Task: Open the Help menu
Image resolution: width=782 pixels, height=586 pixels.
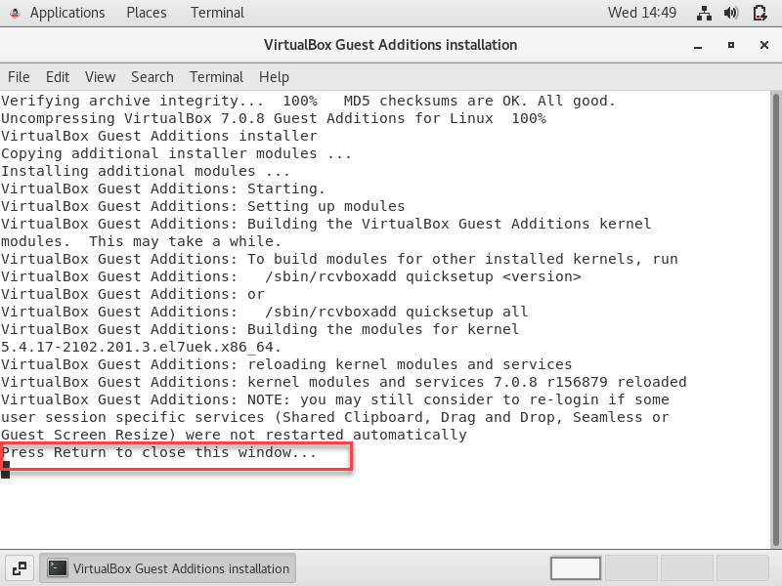Action: click(x=274, y=77)
